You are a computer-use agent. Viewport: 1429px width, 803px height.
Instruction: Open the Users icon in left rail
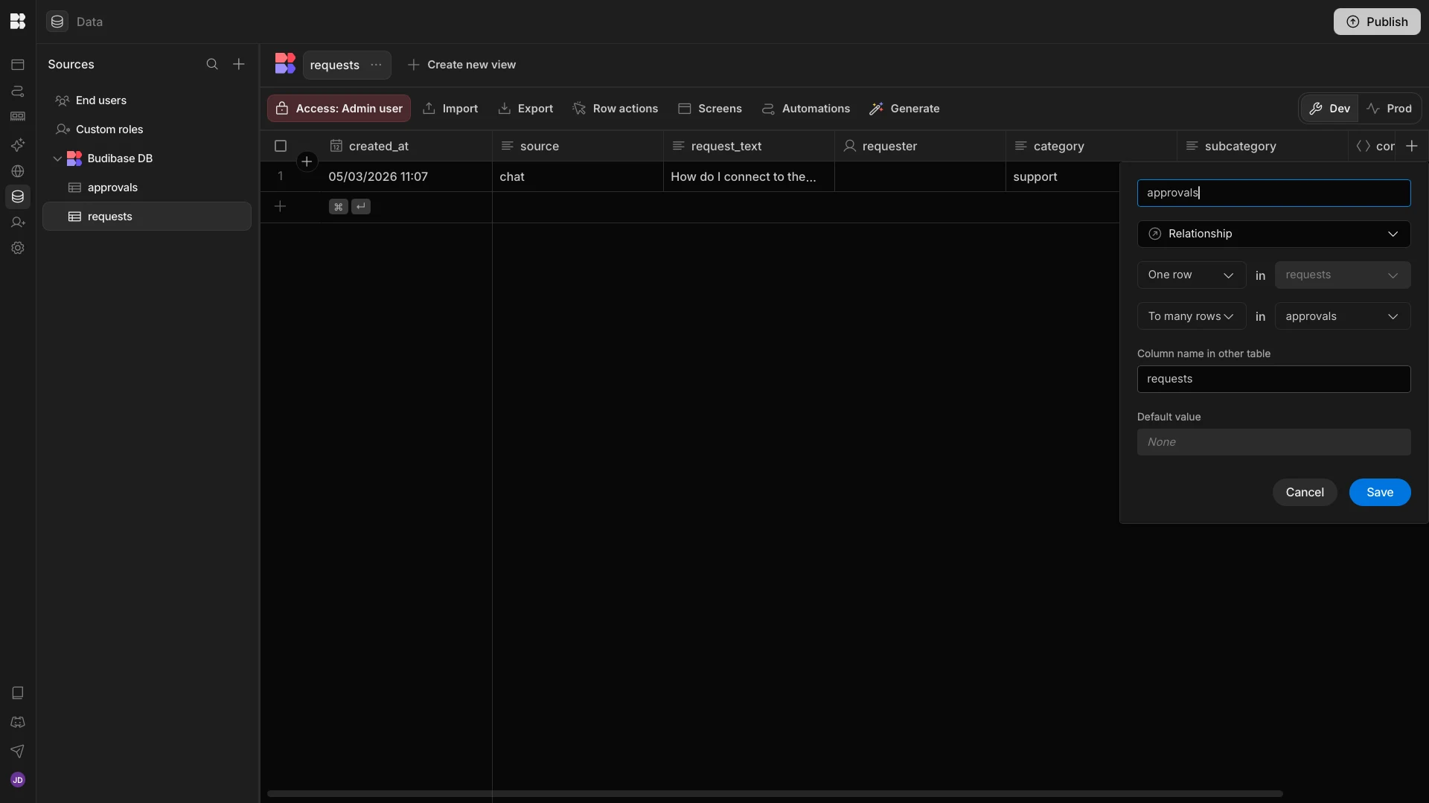[18, 223]
